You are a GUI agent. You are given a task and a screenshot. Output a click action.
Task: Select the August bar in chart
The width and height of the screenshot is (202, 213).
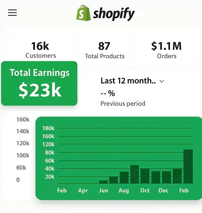point(124,177)
